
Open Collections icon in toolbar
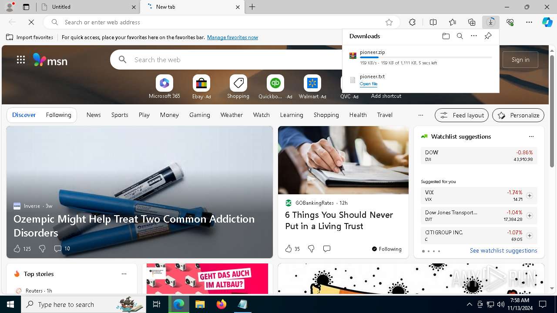[x=472, y=22]
